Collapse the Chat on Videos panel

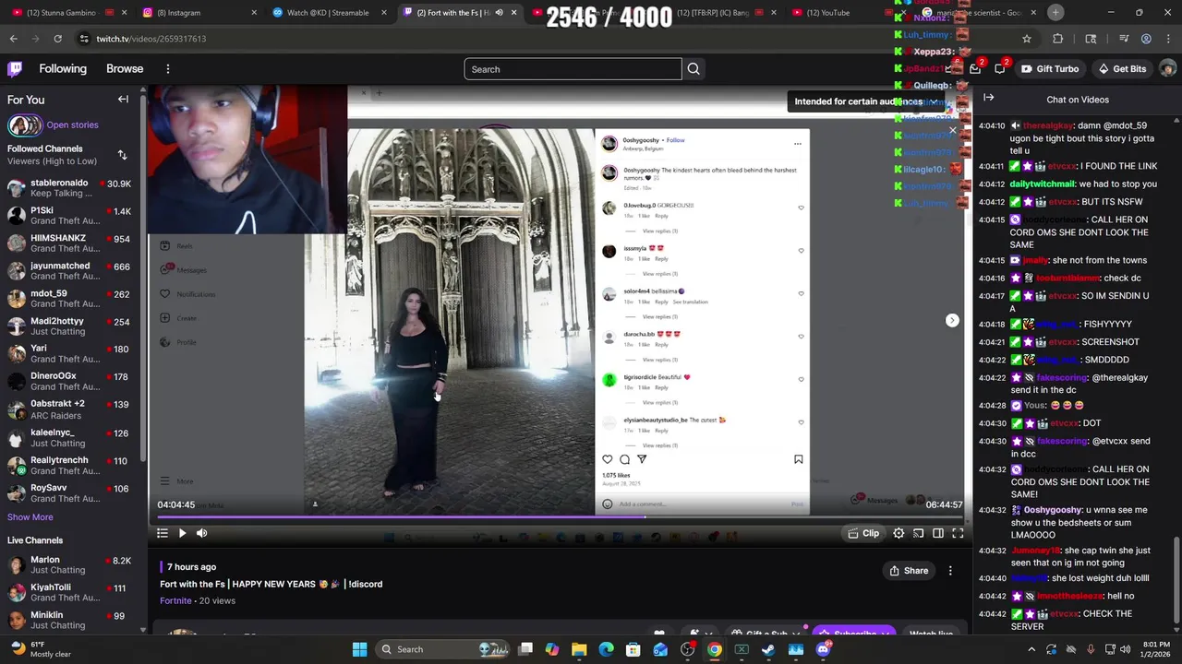[x=989, y=98]
